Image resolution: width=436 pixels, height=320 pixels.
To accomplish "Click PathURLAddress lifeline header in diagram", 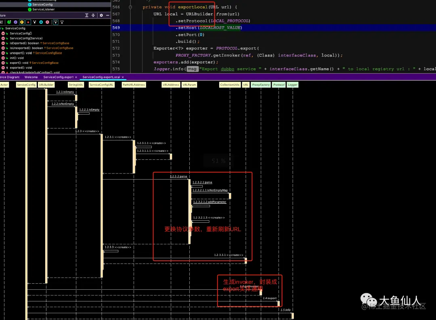I will pos(134,85).
